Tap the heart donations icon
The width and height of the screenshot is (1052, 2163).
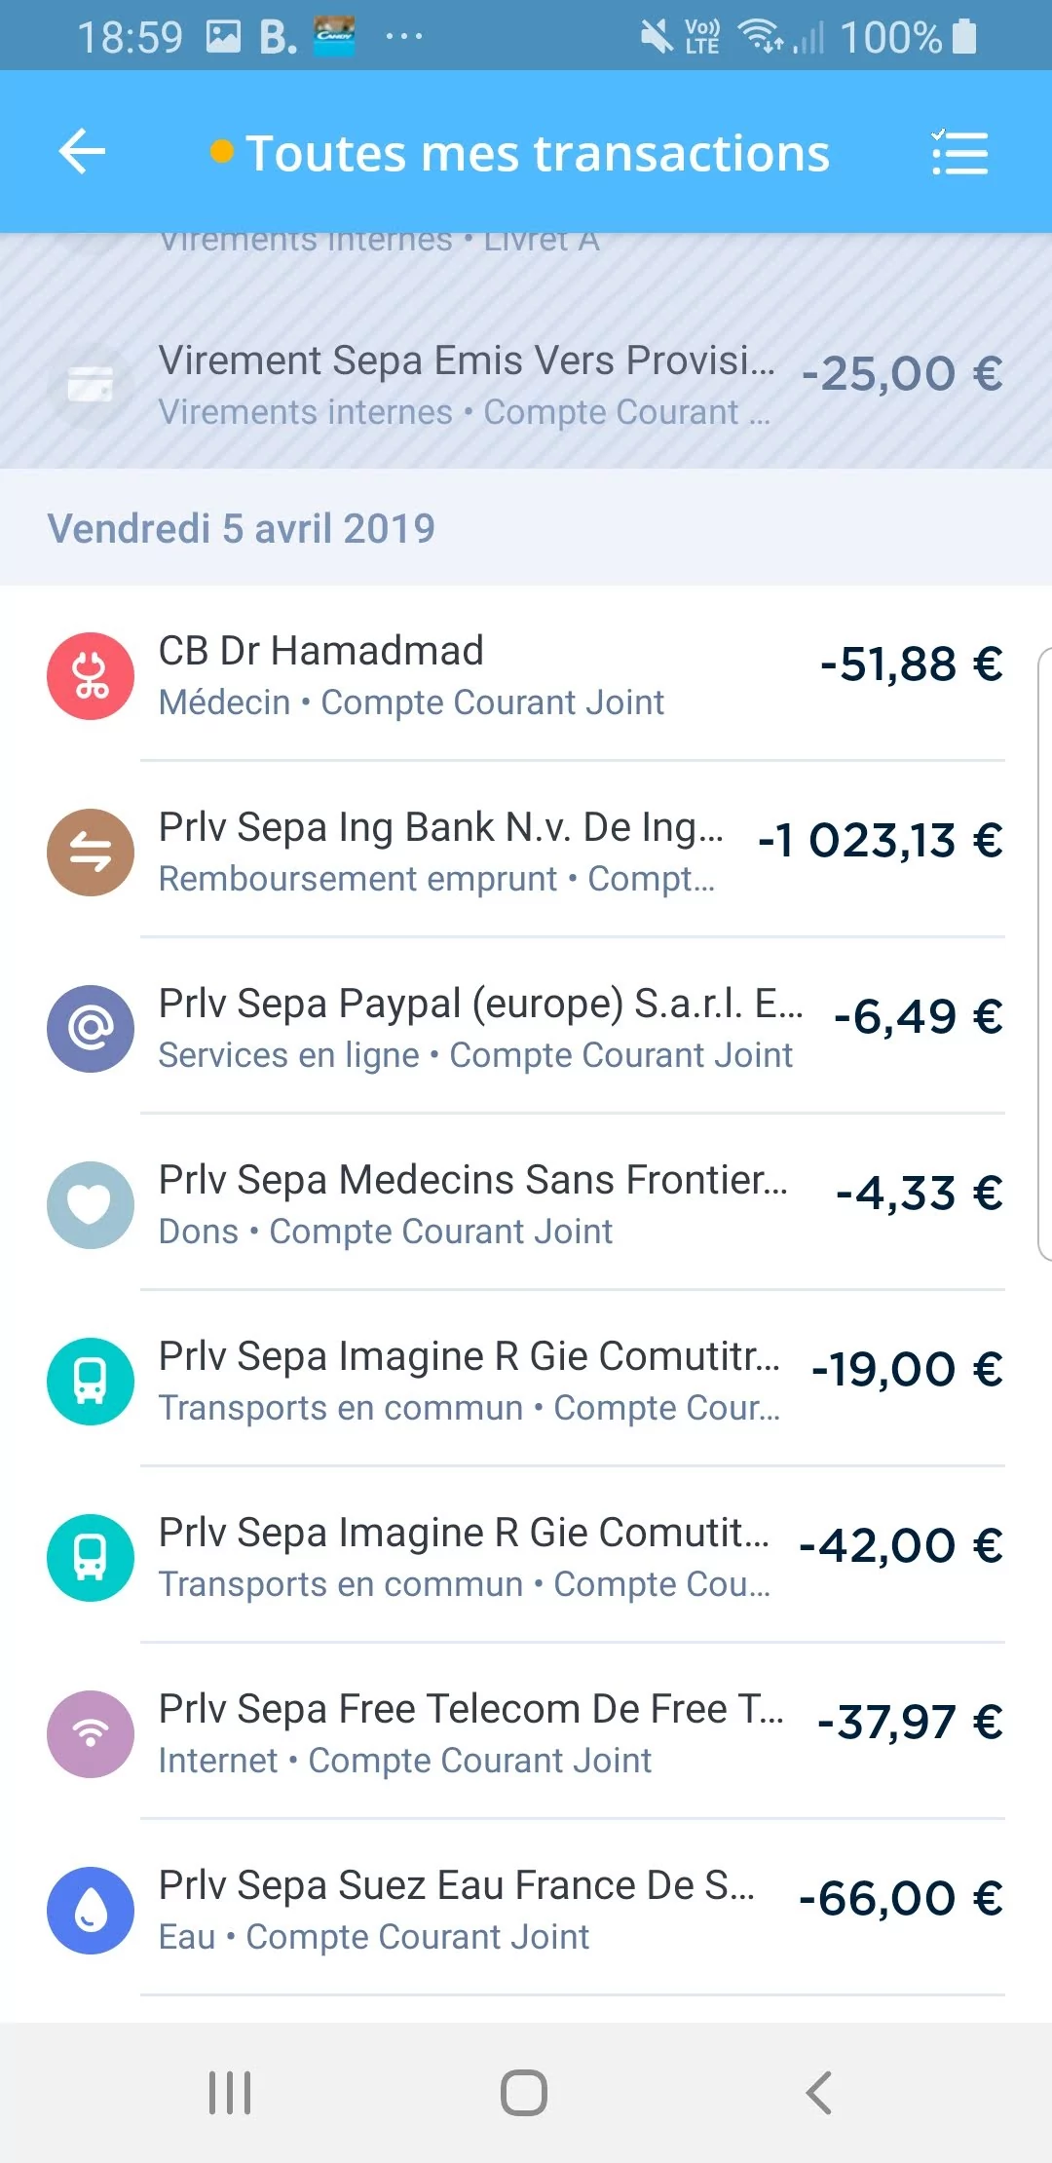[x=91, y=1205]
